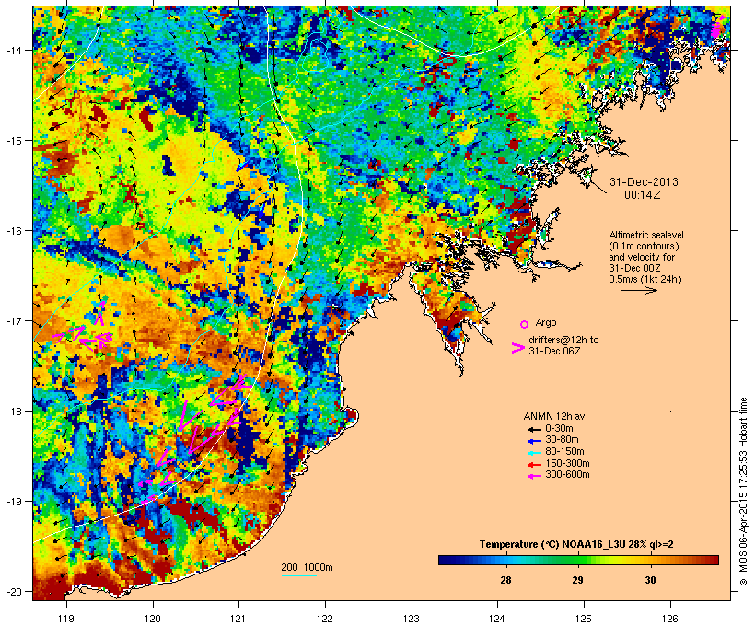Click the latitude label -18

point(13,412)
